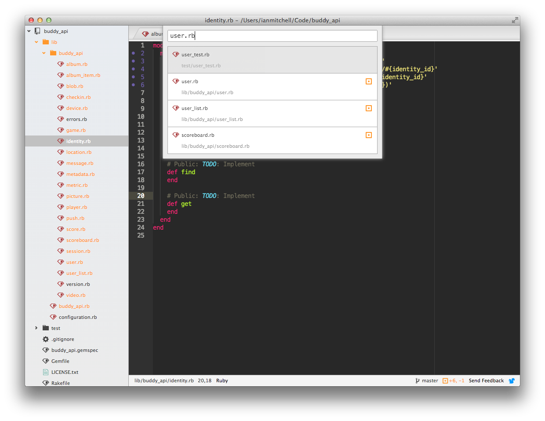545x421 pixels.
Task: Collapse the lib folder arrow
Action: point(36,42)
